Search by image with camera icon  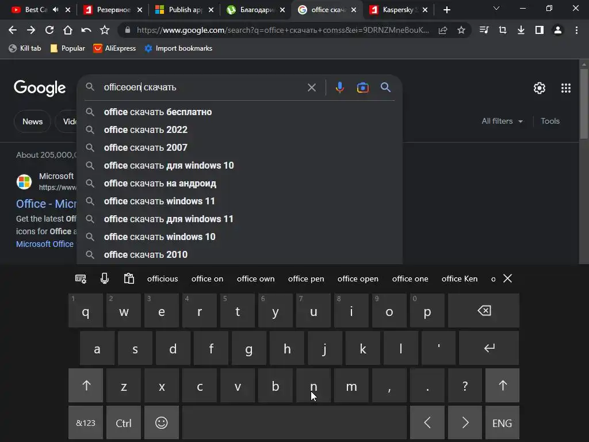pos(362,87)
